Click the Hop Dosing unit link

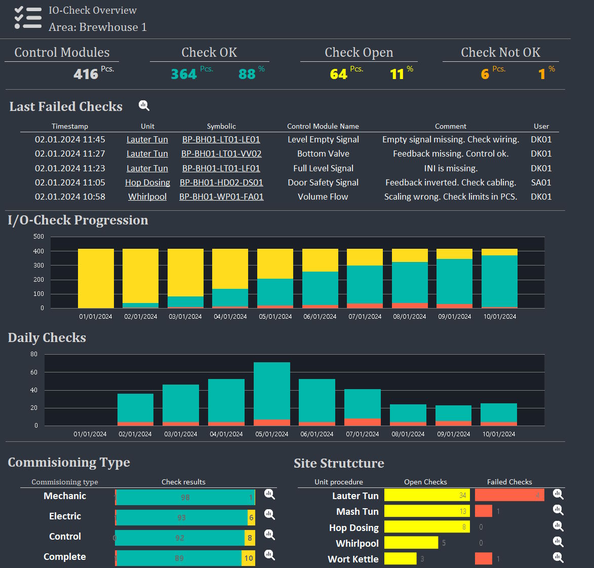click(x=148, y=182)
